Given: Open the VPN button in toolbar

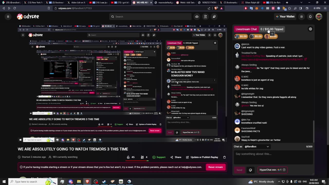Looking at the screenshot, I should [317, 8].
